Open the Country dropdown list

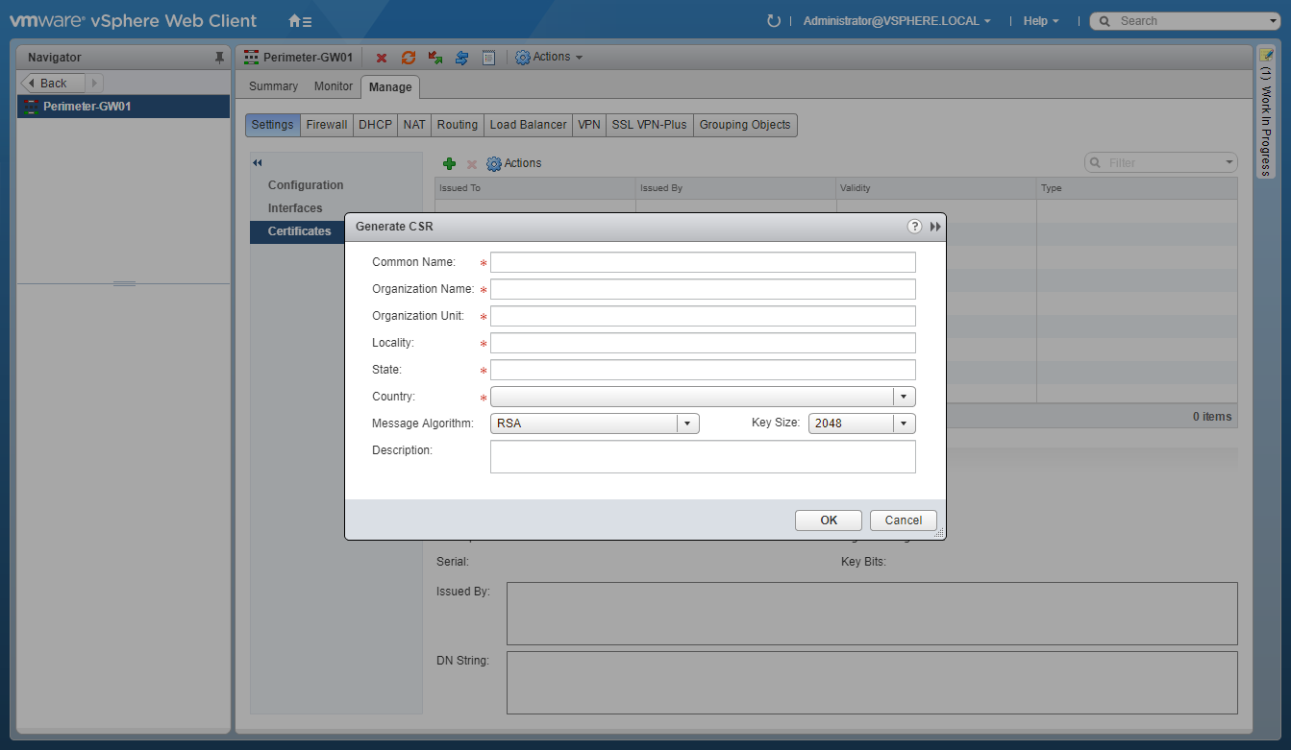click(904, 397)
